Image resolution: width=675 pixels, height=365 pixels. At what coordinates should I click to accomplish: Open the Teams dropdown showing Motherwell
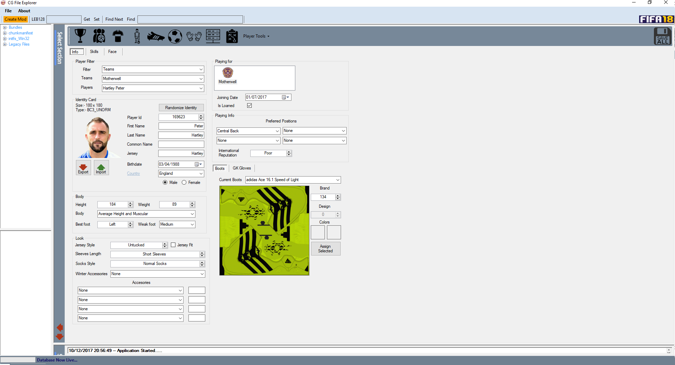153,79
